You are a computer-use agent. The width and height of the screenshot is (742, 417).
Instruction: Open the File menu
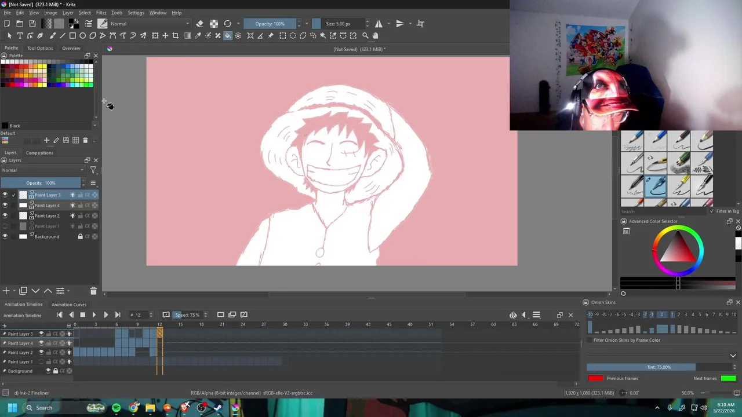click(7, 13)
